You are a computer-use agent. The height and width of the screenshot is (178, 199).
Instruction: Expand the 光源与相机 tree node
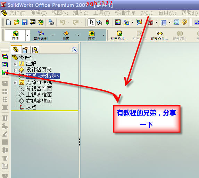[x=15, y=83]
